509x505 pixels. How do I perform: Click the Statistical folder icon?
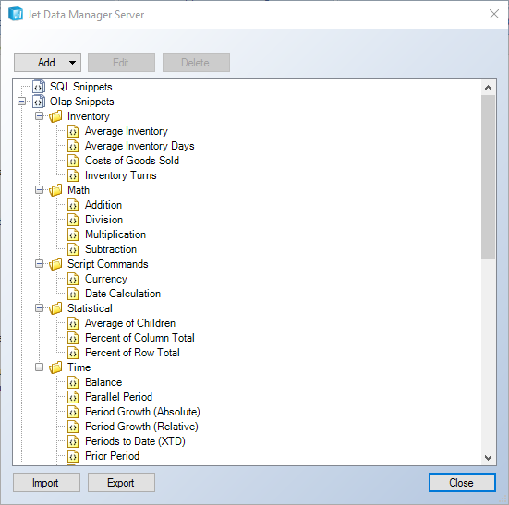click(55, 308)
